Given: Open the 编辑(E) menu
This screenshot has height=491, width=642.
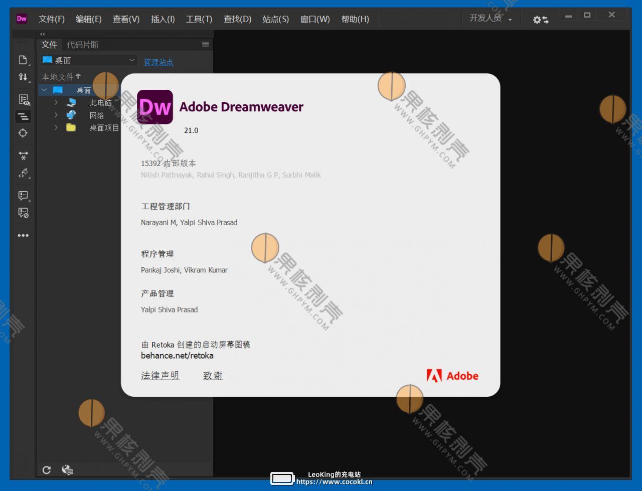Looking at the screenshot, I should tap(88, 19).
